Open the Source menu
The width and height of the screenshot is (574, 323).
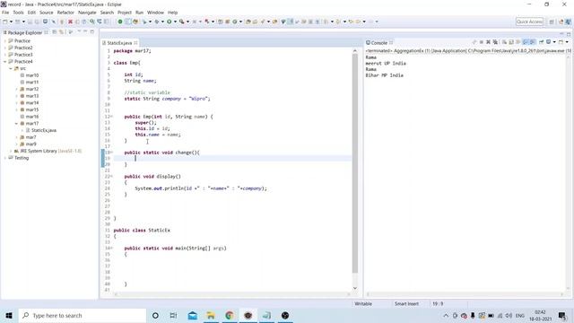coord(46,13)
